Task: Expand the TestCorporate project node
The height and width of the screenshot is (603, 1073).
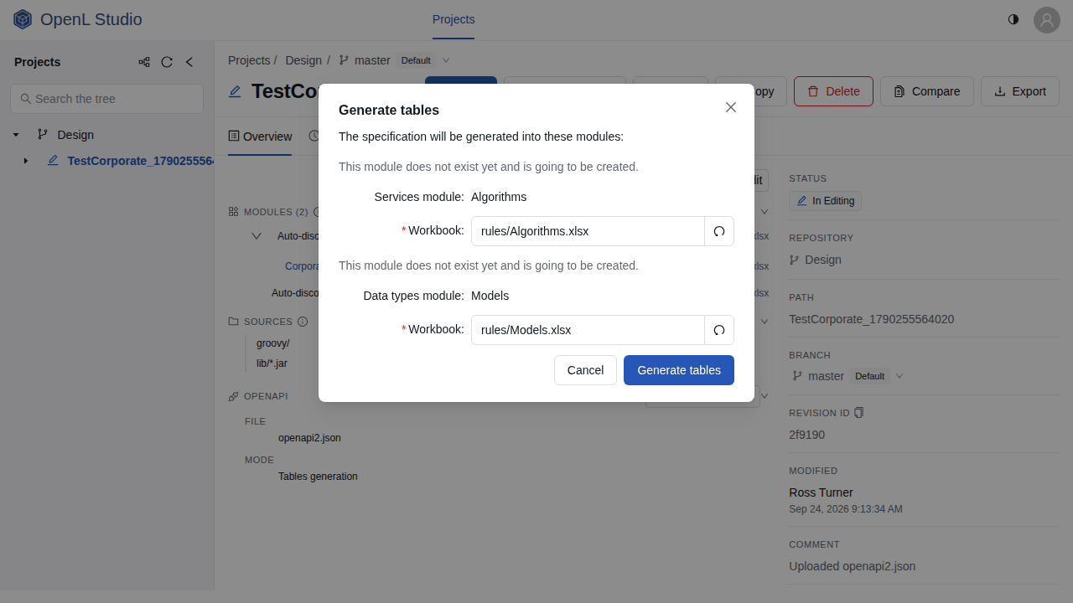Action: pyautogui.click(x=26, y=161)
